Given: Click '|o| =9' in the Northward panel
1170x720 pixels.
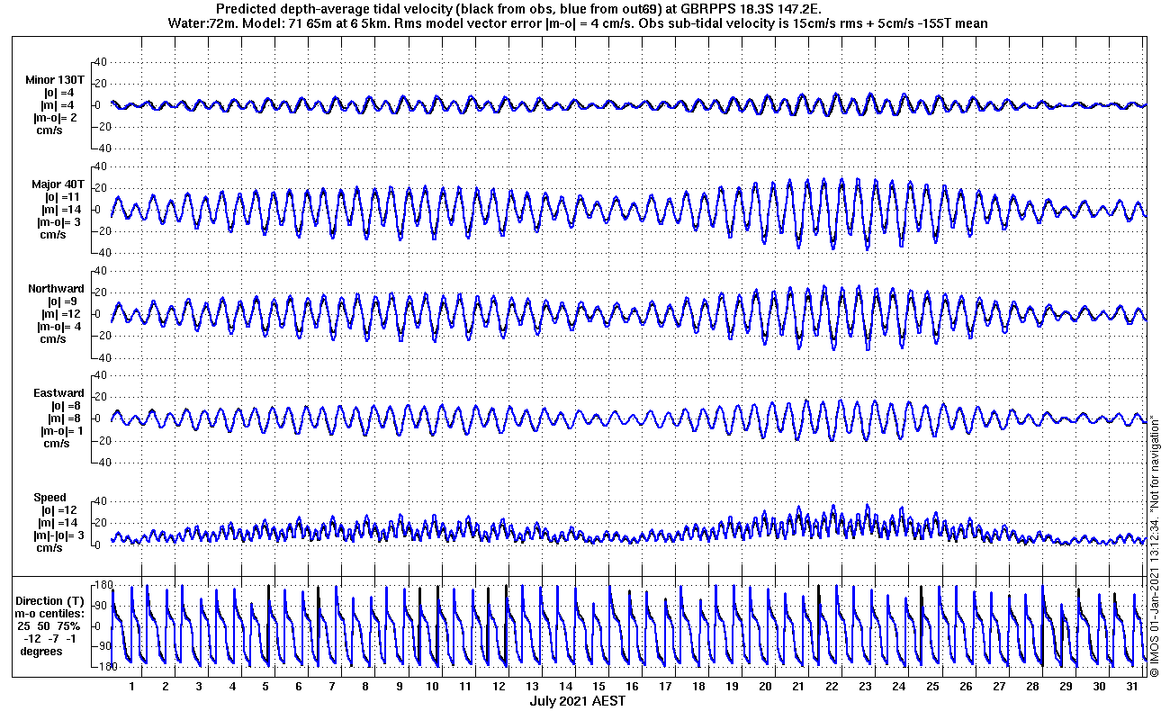Looking at the screenshot, I should 60,301.
